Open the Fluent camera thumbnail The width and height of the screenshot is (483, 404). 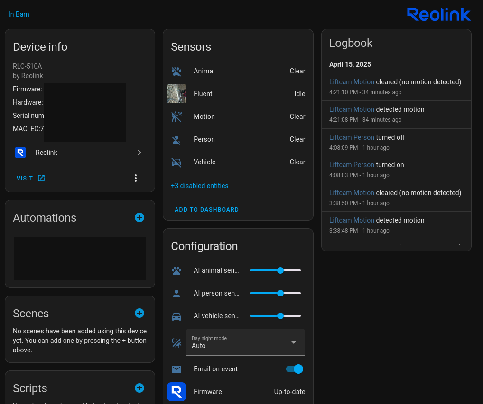[176, 94]
